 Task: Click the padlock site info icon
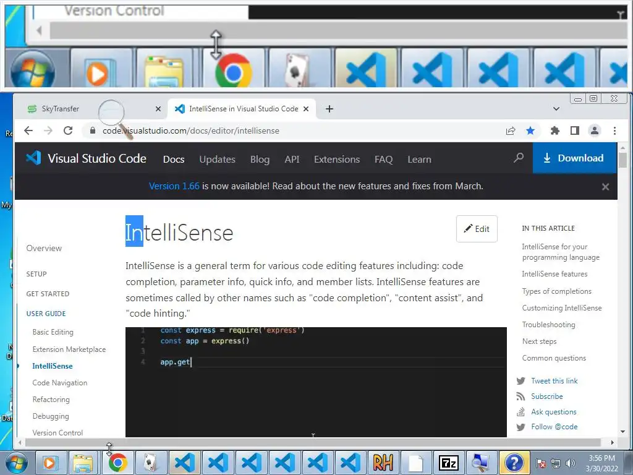pos(93,131)
